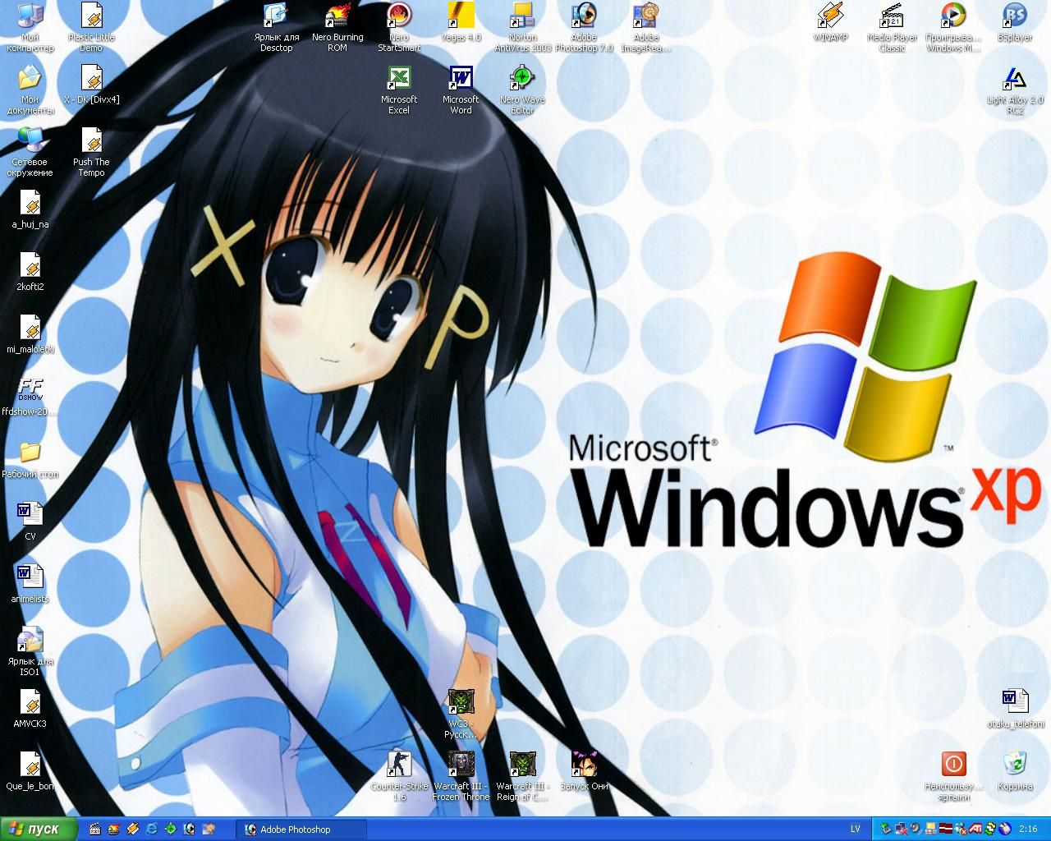Click ImageReady quick launch icon
The width and height of the screenshot is (1051, 841).
[209, 830]
